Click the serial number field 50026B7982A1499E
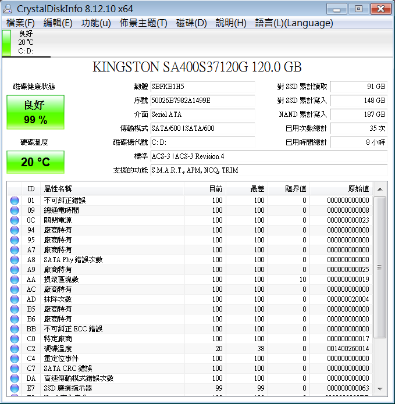Viewport: 395px width, 404px height. (x=202, y=101)
